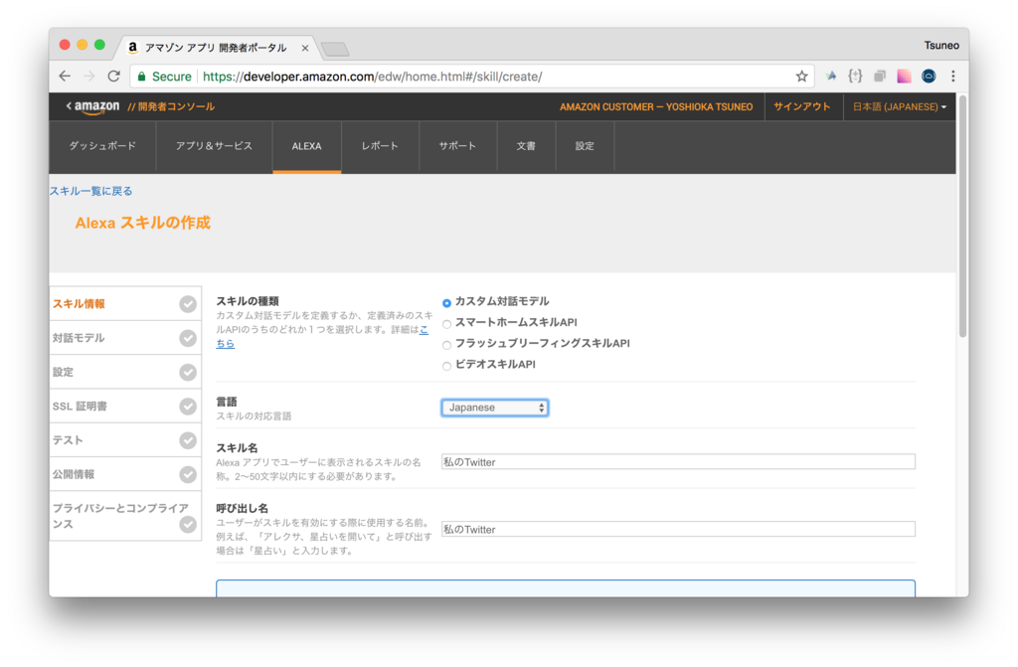Viewport: 1018px width, 667px height.
Task: Select ビデオスキルAPI radio button
Action: pyautogui.click(x=446, y=366)
